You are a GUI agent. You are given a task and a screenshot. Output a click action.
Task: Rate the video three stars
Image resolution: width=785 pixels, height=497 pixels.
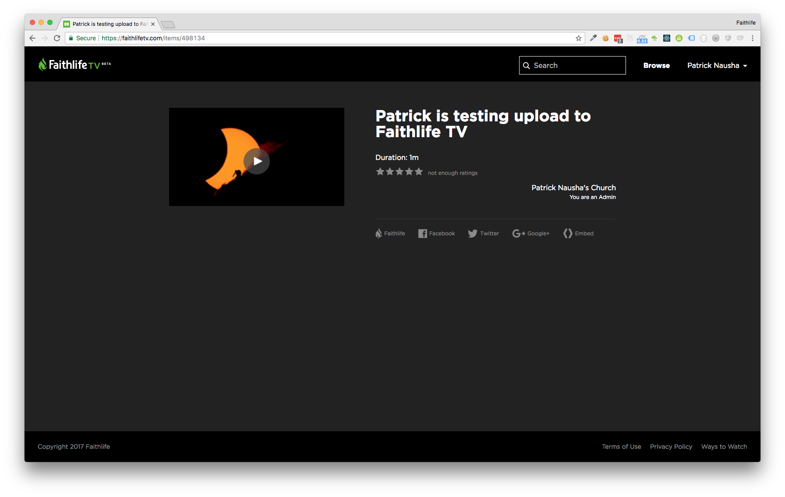click(x=400, y=171)
